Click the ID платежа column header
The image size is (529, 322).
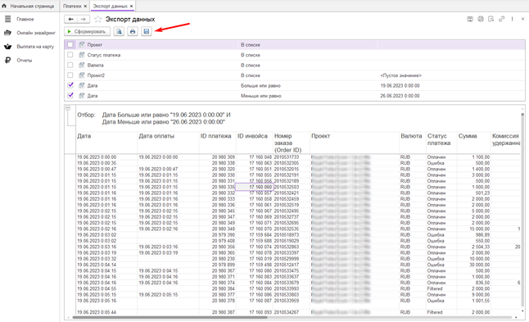coord(215,136)
